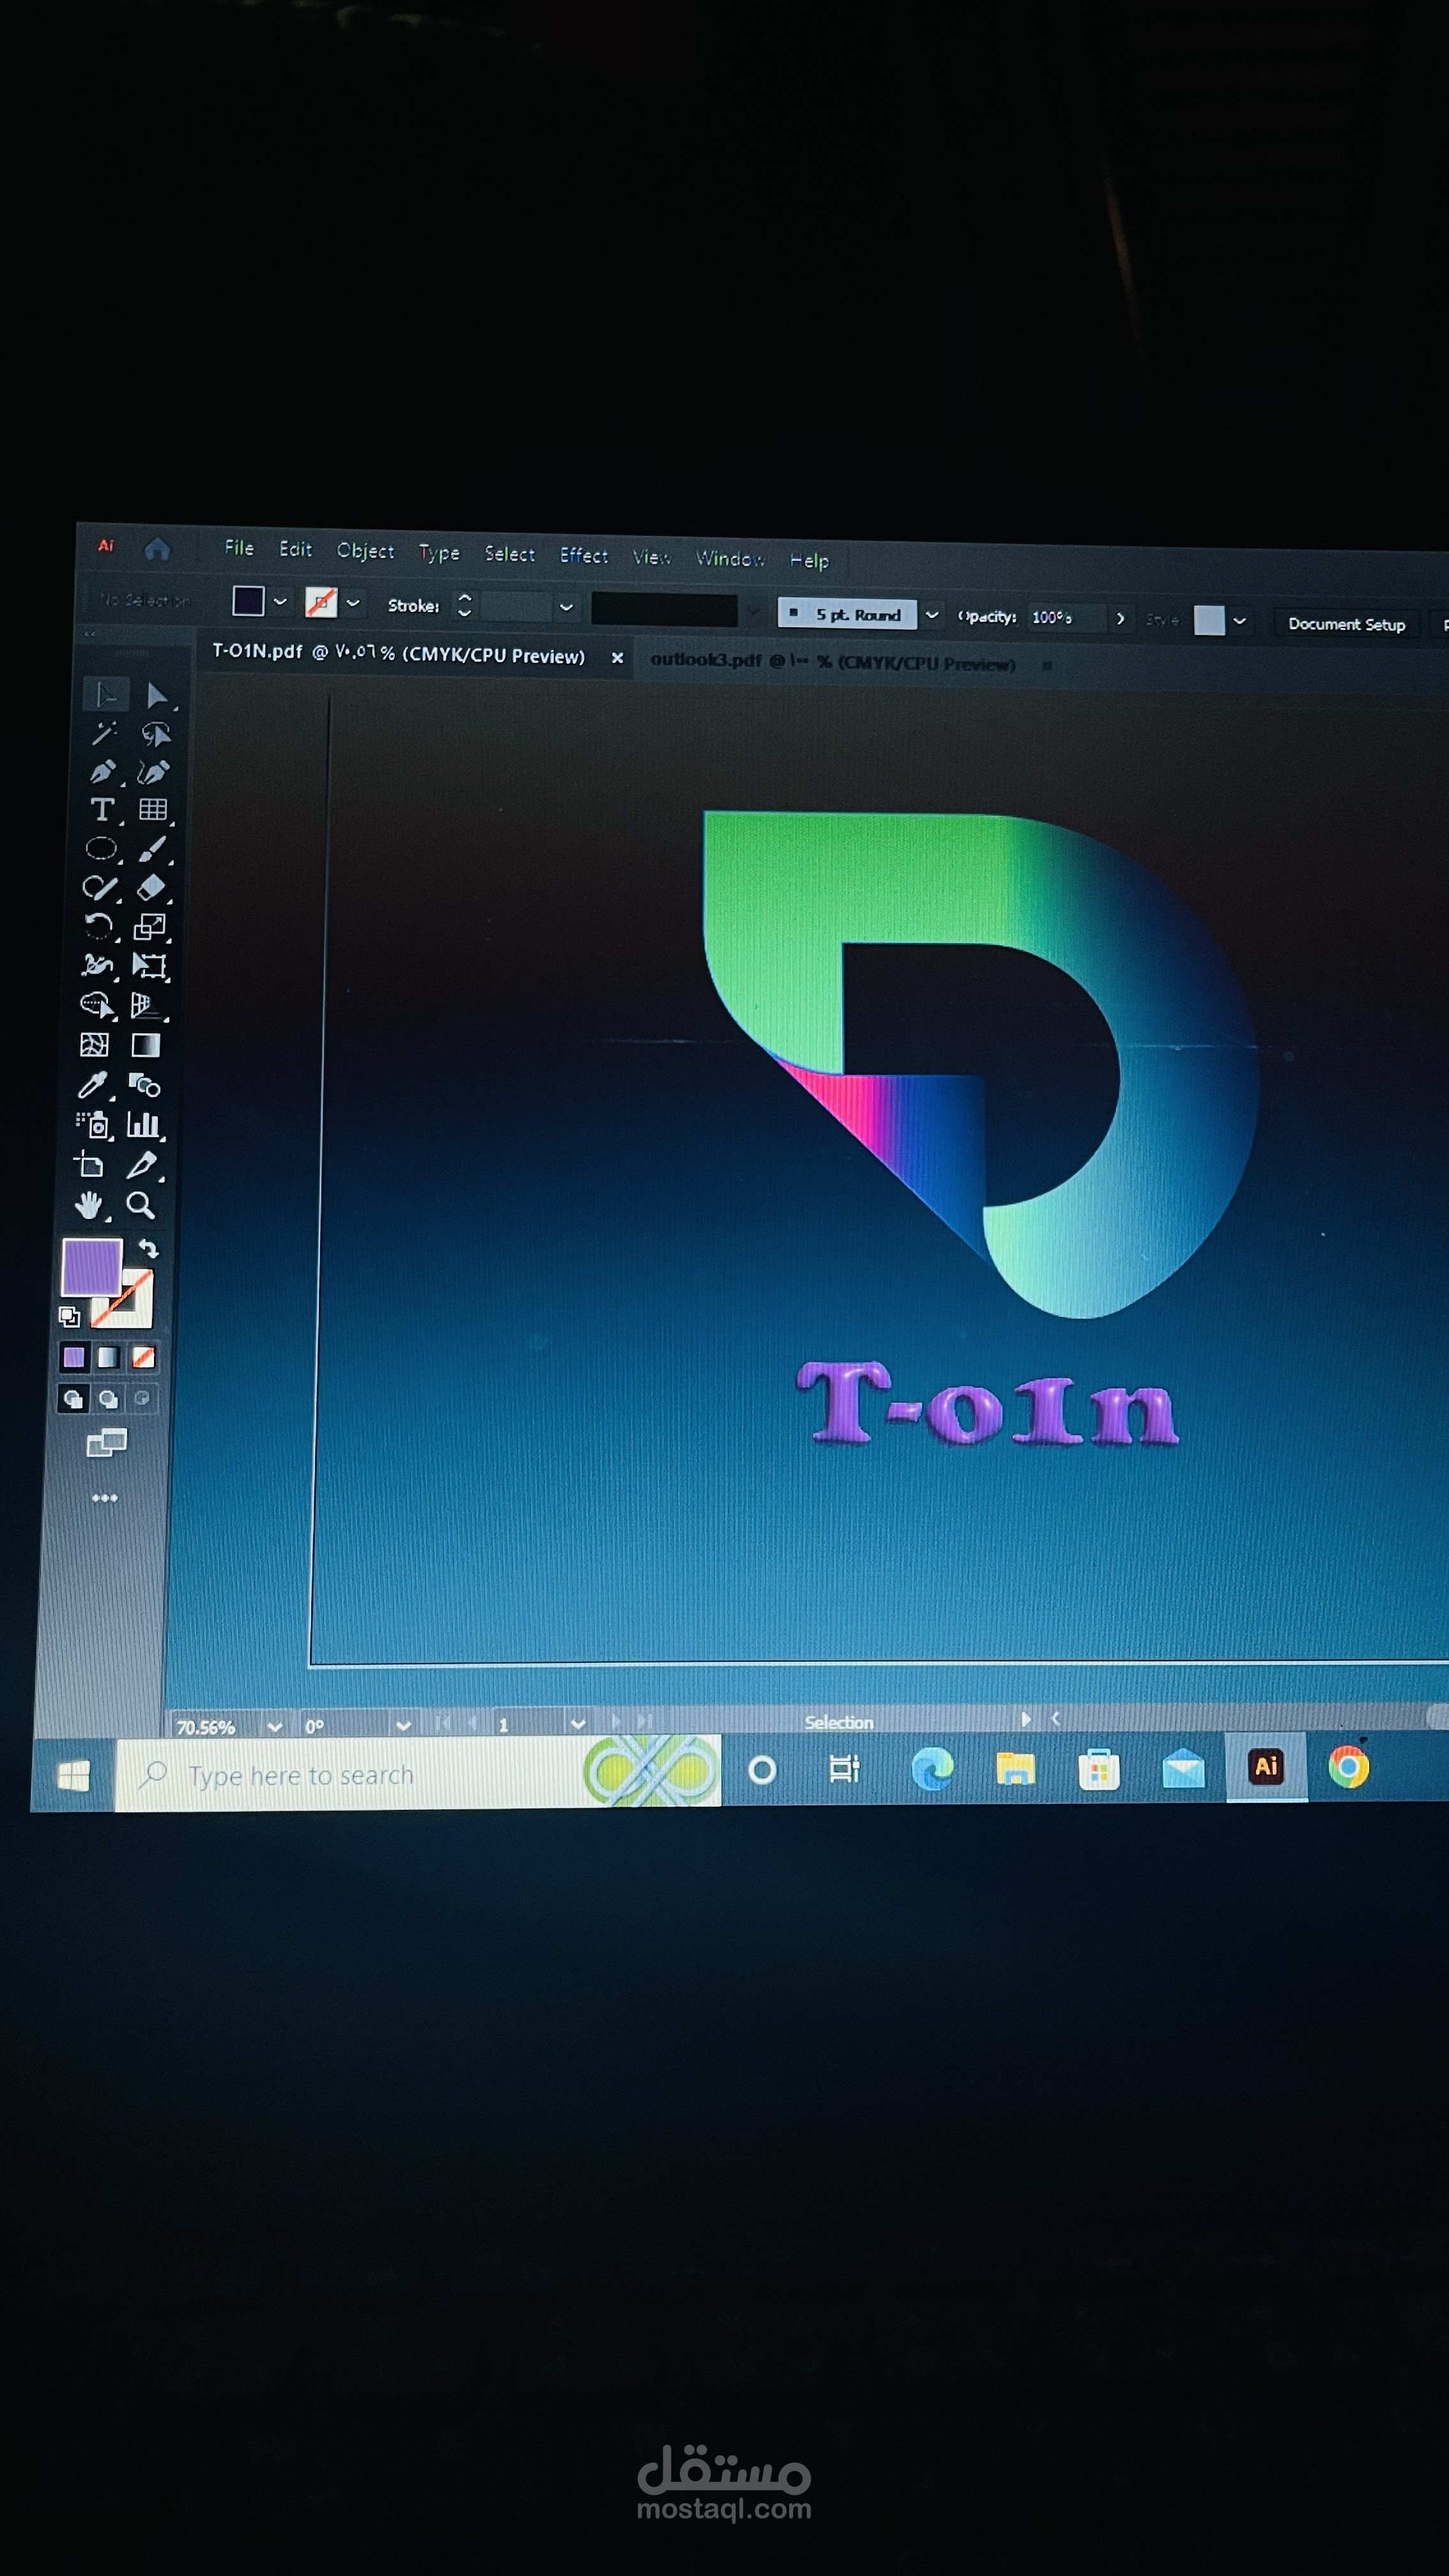1449x2576 pixels.
Task: Choose the Paintbrush tool
Action: [152, 849]
